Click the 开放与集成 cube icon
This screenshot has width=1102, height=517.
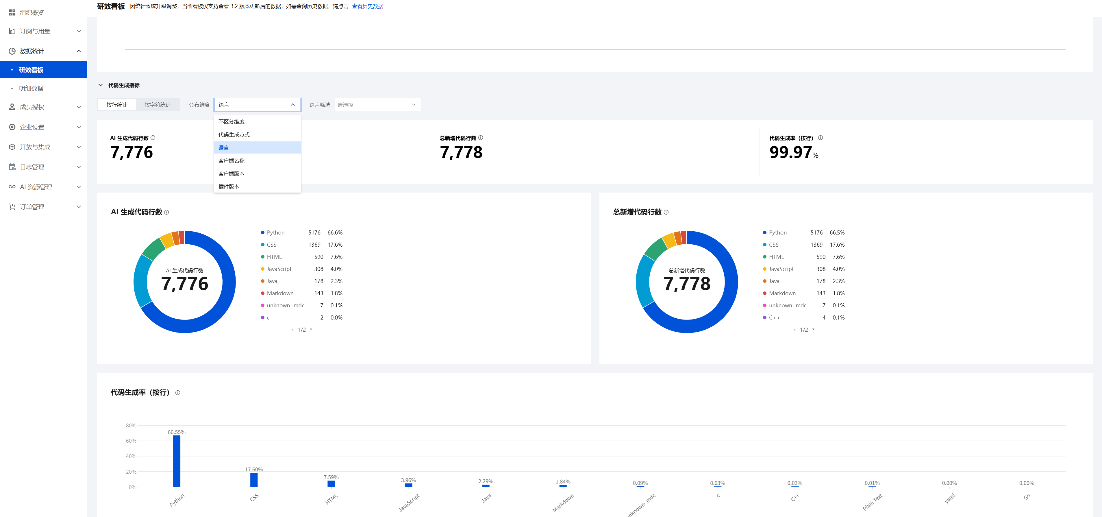click(x=12, y=147)
